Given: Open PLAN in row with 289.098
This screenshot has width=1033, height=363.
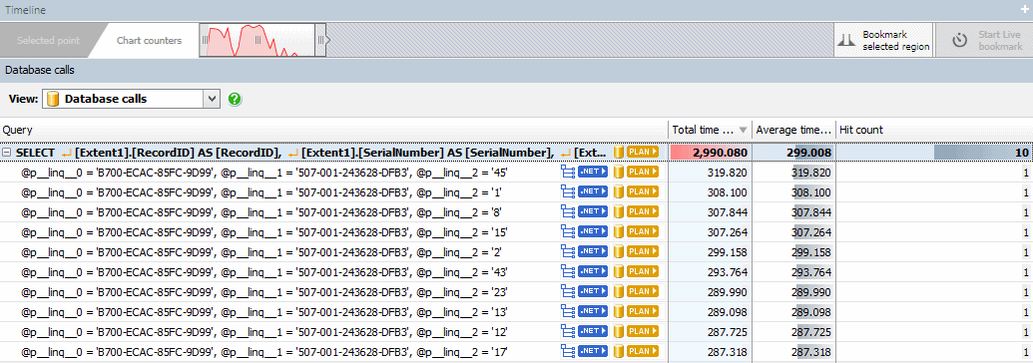Looking at the screenshot, I should pos(643,310).
